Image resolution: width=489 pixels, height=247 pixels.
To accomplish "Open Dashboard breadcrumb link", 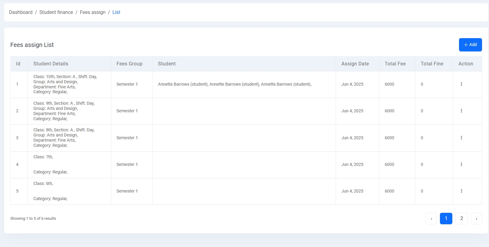I will 21,12.
